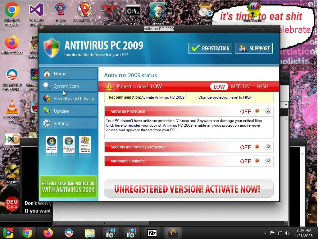
Task: Open the steven univer desktop shortcut
Action: coord(60,13)
